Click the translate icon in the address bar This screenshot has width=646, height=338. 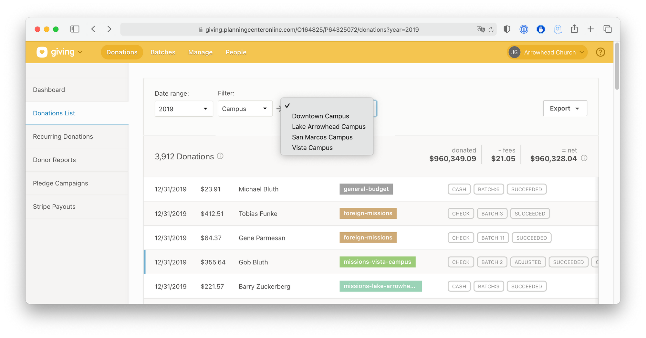pos(480,29)
